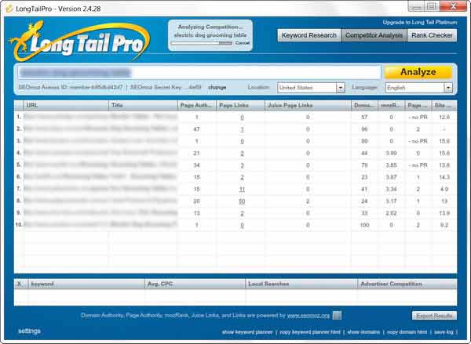Screen dimensions: 471x344
Task: Click show keyword planner link
Action: 247,332
